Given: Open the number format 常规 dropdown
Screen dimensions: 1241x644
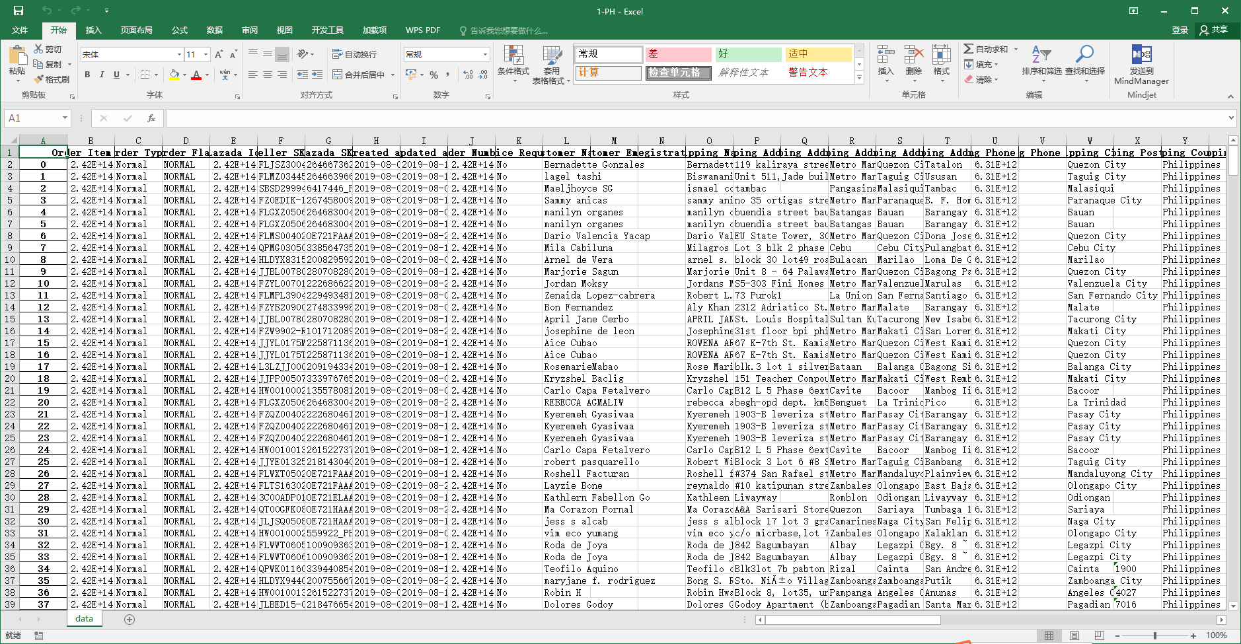Looking at the screenshot, I should point(486,54).
